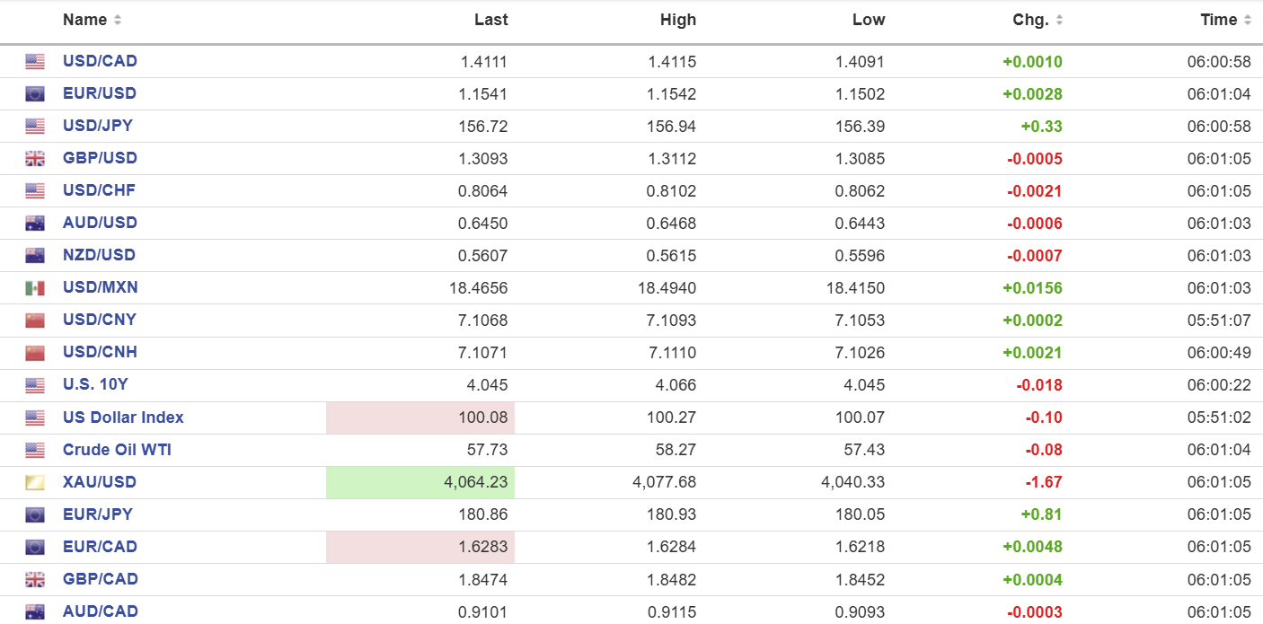Sort the table by Chg. column
1263x624 pixels.
pyautogui.click(x=1037, y=20)
